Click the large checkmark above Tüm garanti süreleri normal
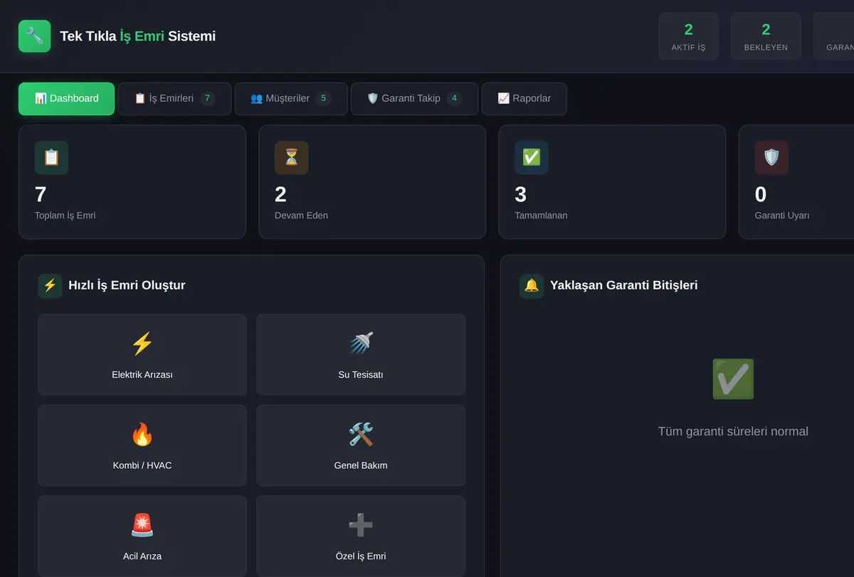This screenshot has width=854, height=577. click(733, 379)
